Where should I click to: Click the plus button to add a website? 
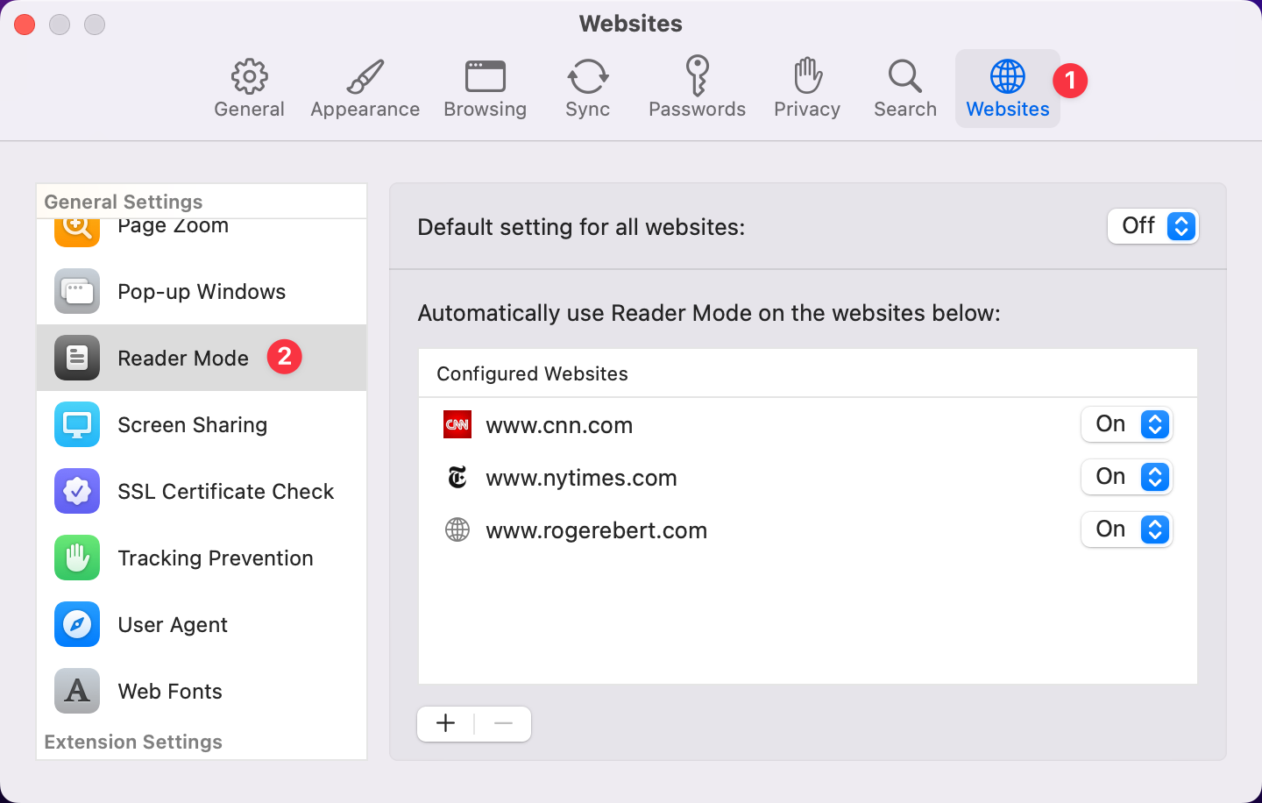coord(445,723)
